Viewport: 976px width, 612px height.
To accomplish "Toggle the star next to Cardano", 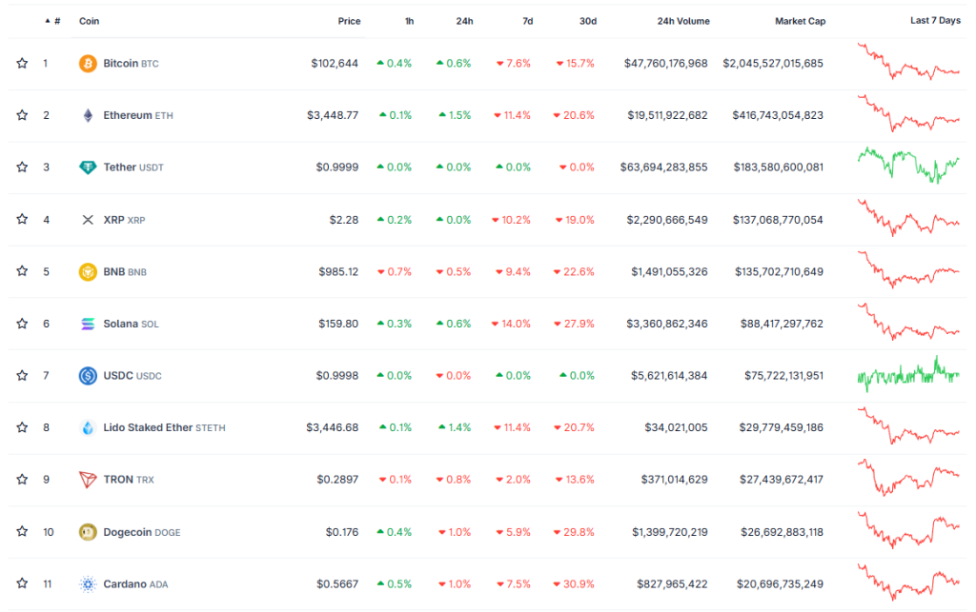I will coord(22,582).
